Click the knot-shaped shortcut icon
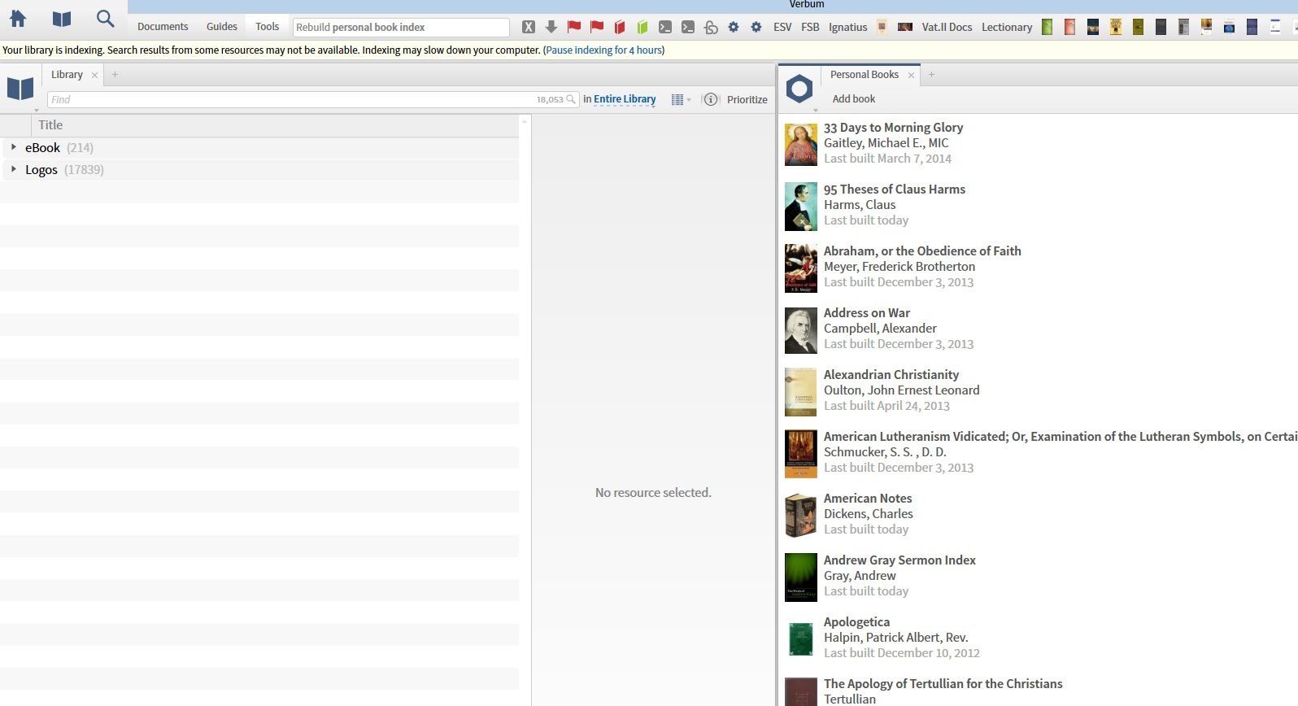Image resolution: width=1298 pixels, height=706 pixels. click(x=711, y=27)
